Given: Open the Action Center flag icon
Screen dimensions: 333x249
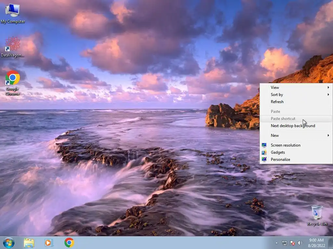Looking at the screenshot, I should point(292,243).
